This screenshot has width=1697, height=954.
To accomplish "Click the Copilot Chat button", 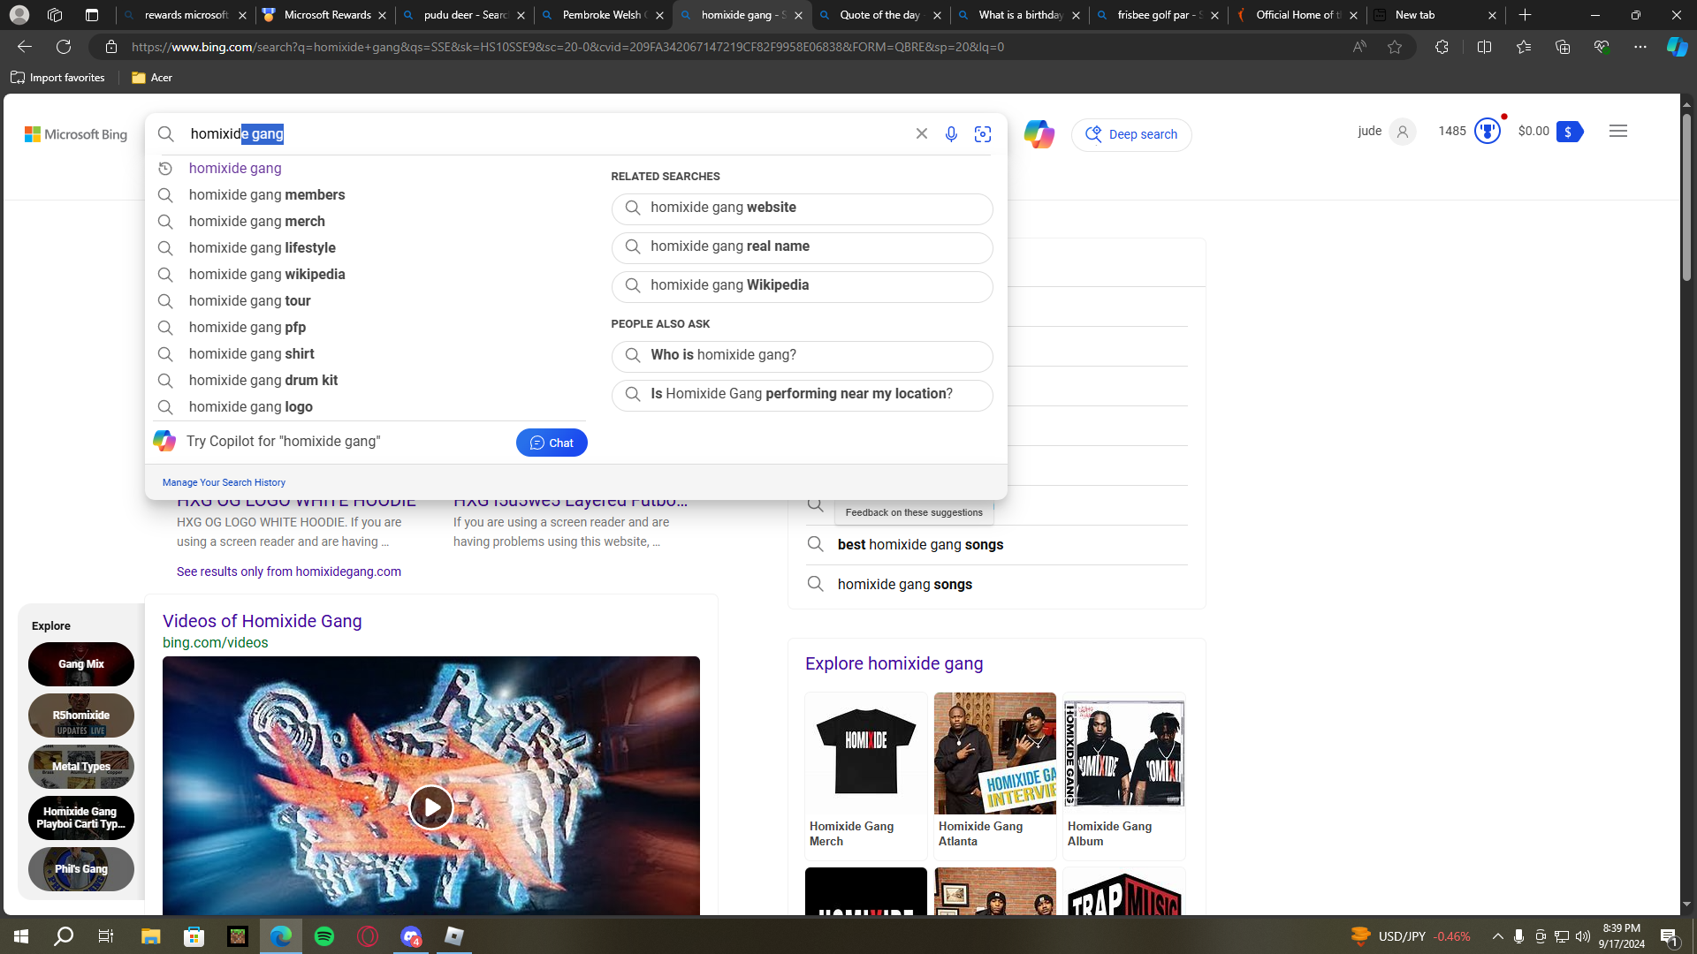I will click(552, 443).
